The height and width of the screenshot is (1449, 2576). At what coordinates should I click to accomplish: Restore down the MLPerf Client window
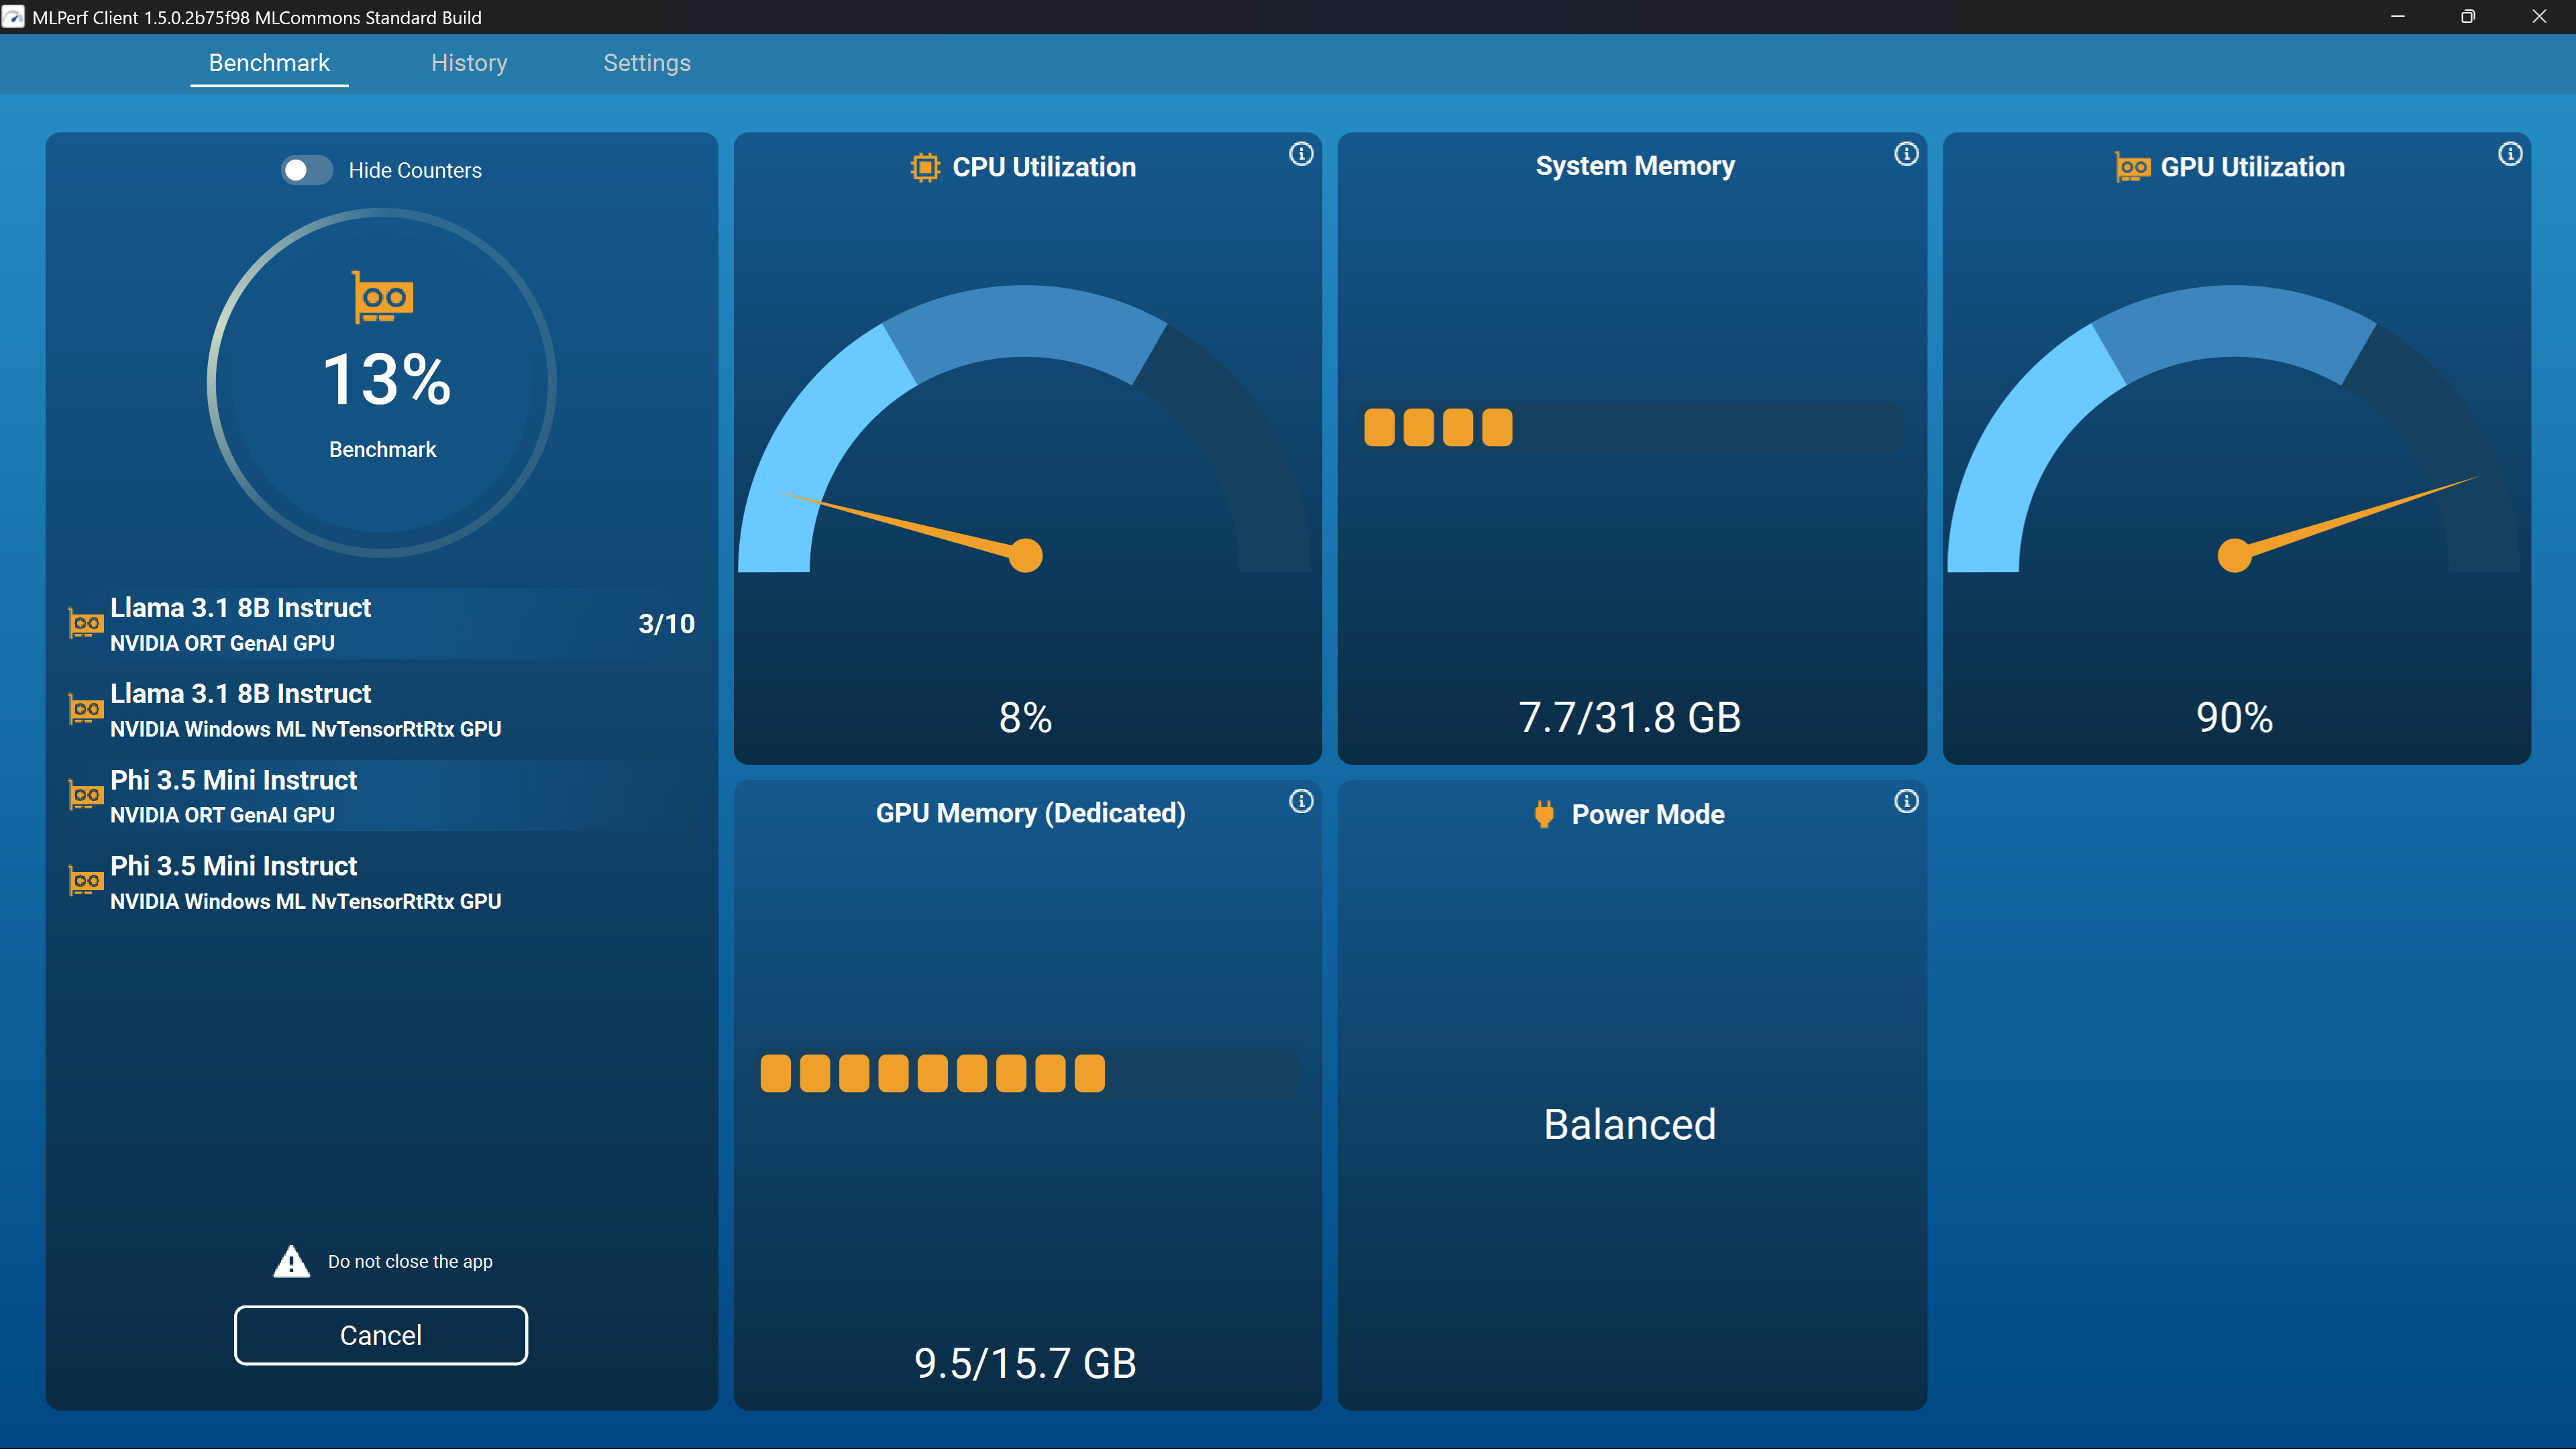(x=2468, y=17)
